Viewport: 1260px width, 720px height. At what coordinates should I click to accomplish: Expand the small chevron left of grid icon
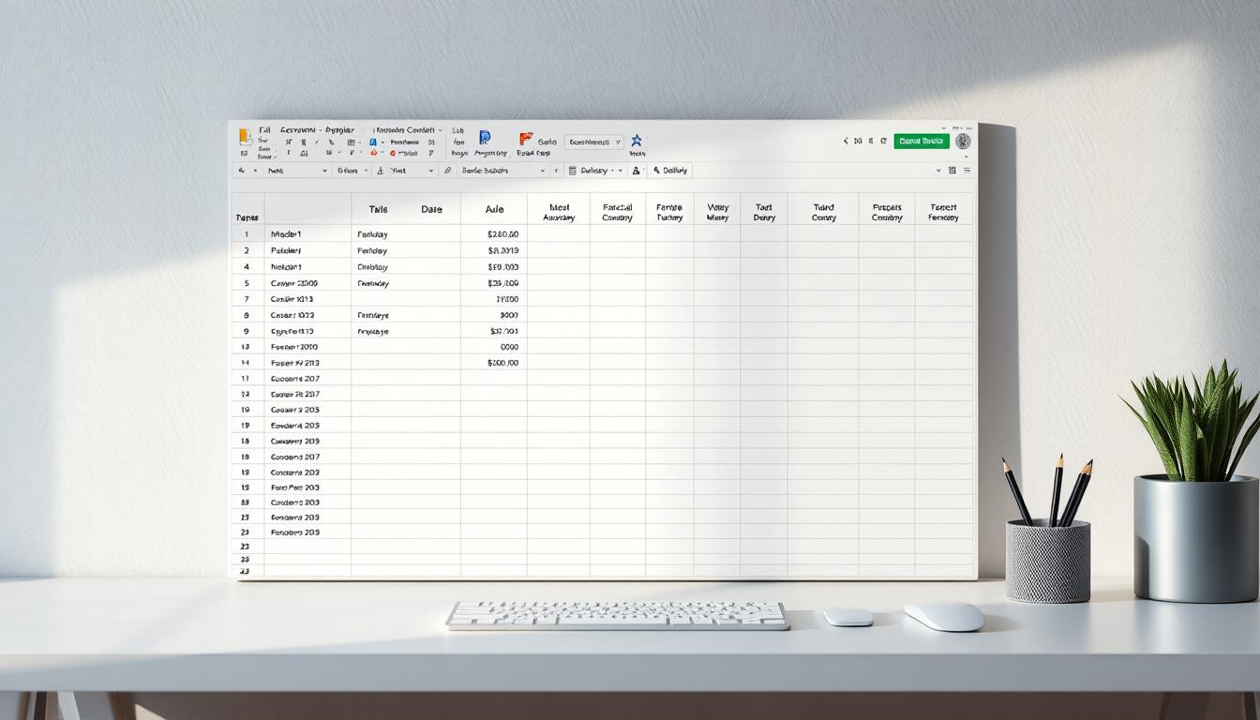point(938,171)
